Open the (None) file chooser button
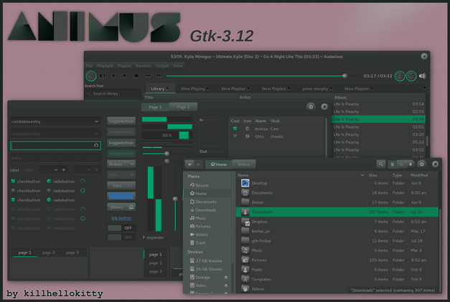The height and width of the screenshot is (302, 450). pos(121,207)
